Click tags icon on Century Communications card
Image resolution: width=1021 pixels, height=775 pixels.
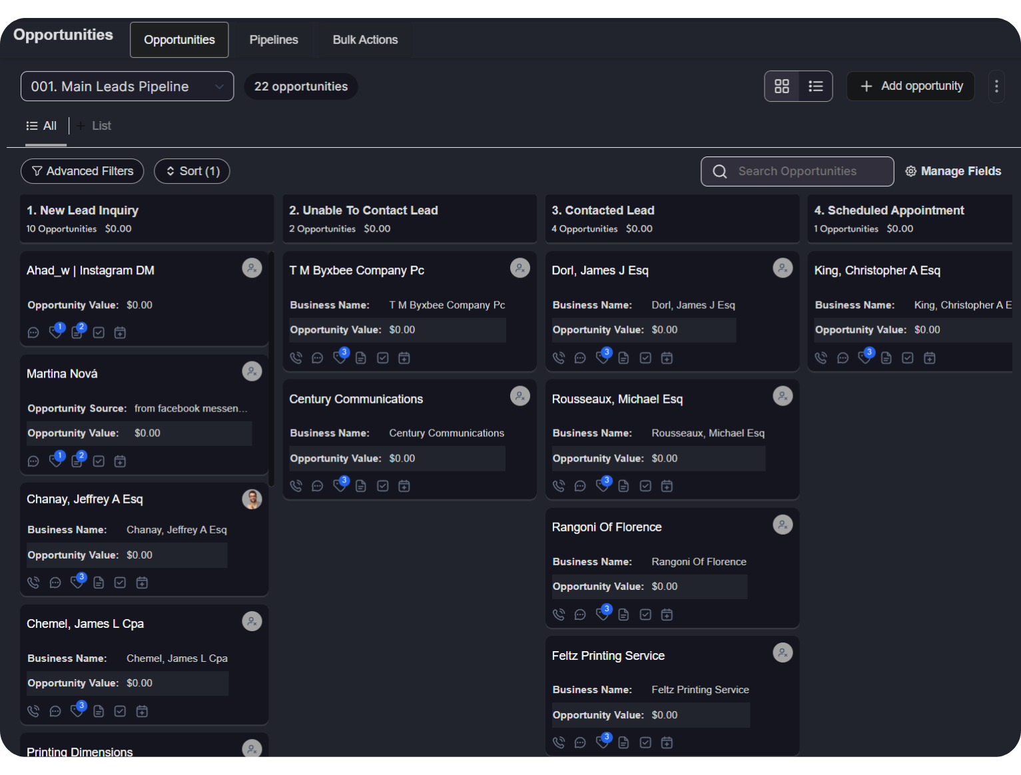coord(340,485)
